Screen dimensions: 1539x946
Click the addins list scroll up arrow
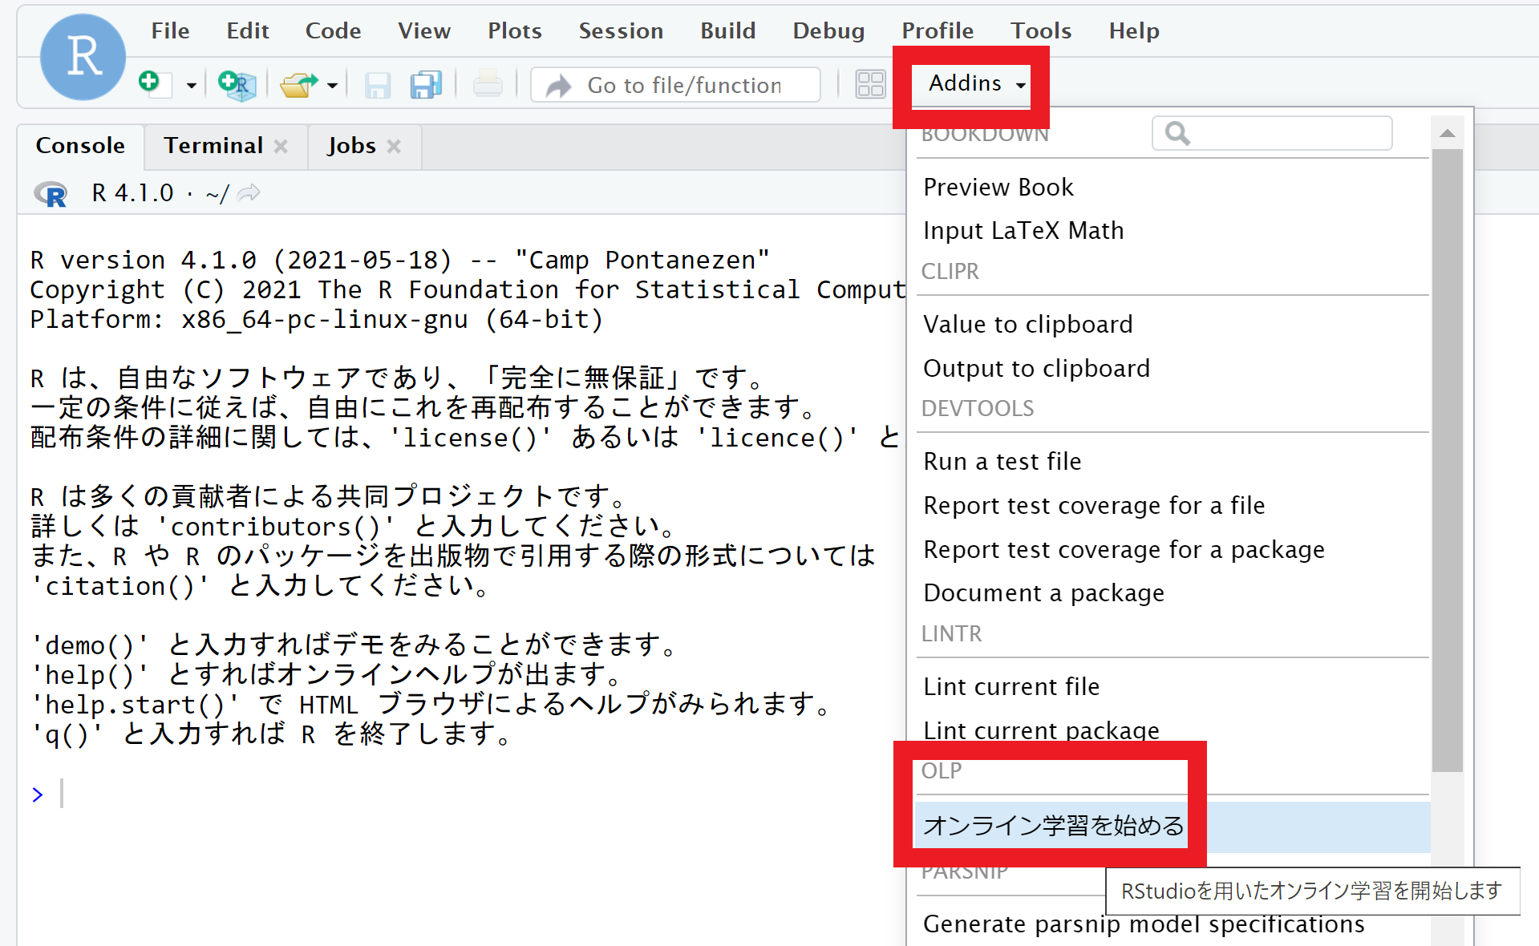click(1447, 133)
